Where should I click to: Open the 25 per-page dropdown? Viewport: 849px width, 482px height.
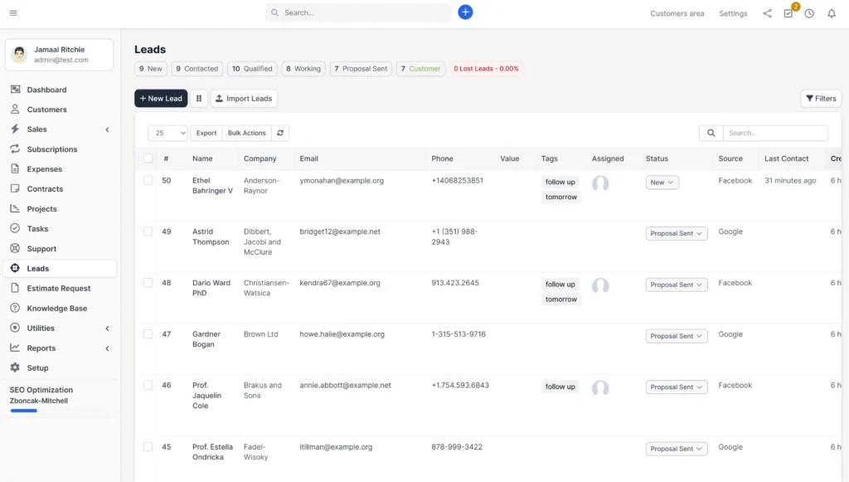(168, 133)
